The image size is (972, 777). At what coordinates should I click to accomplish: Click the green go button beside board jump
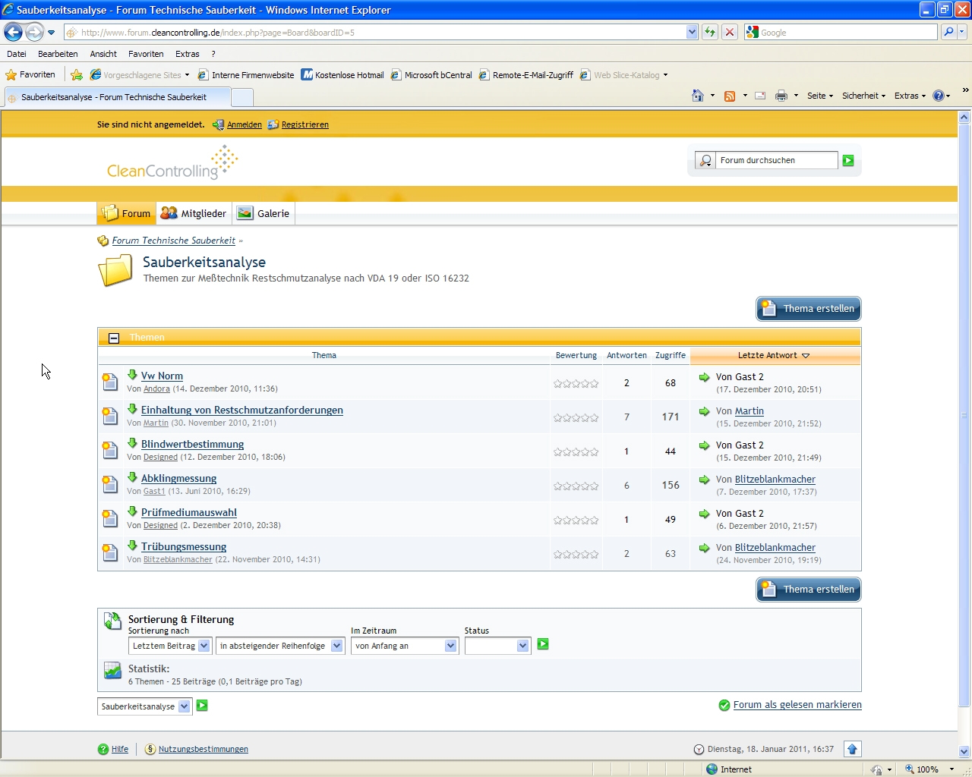click(202, 706)
